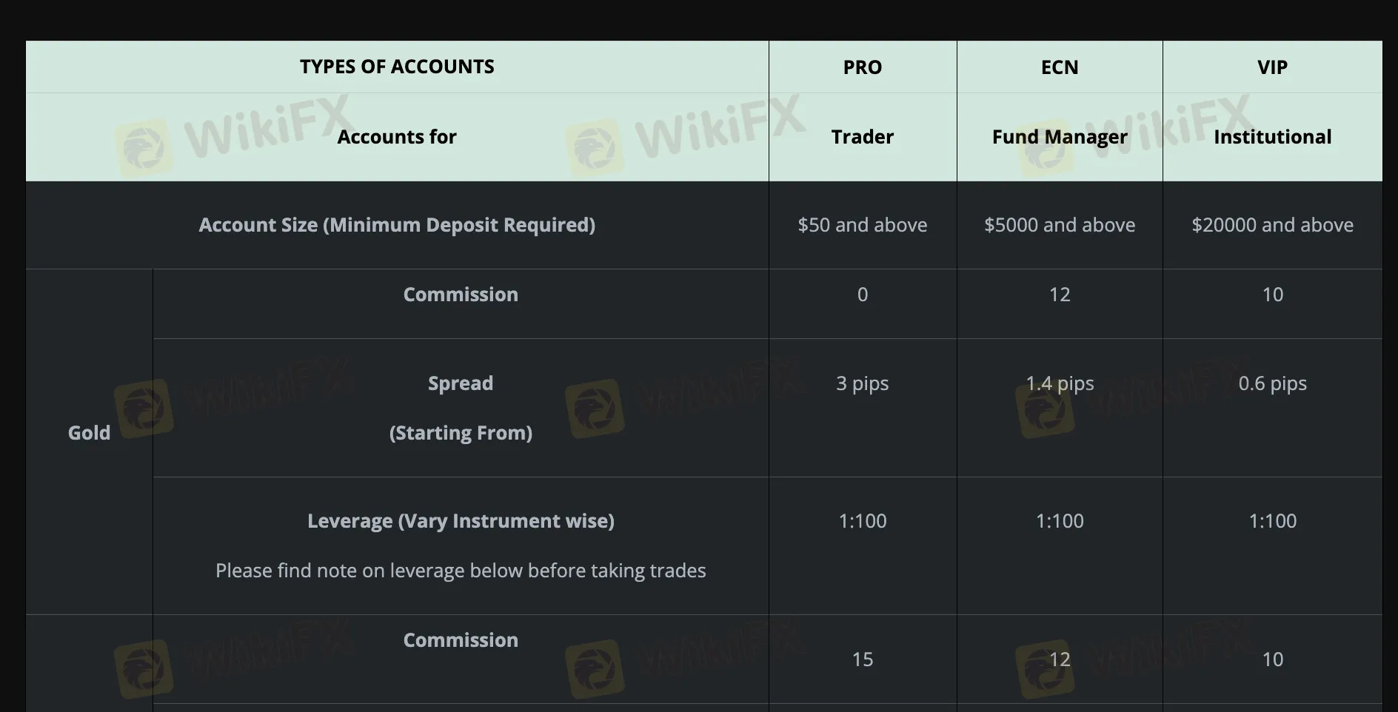Select the Gold instrument row label
The image size is (1398, 712).
pyautogui.click(x=89, y=433)
